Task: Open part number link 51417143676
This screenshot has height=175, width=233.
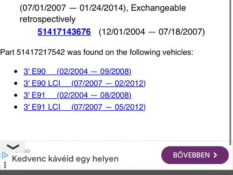Action: 64,32
